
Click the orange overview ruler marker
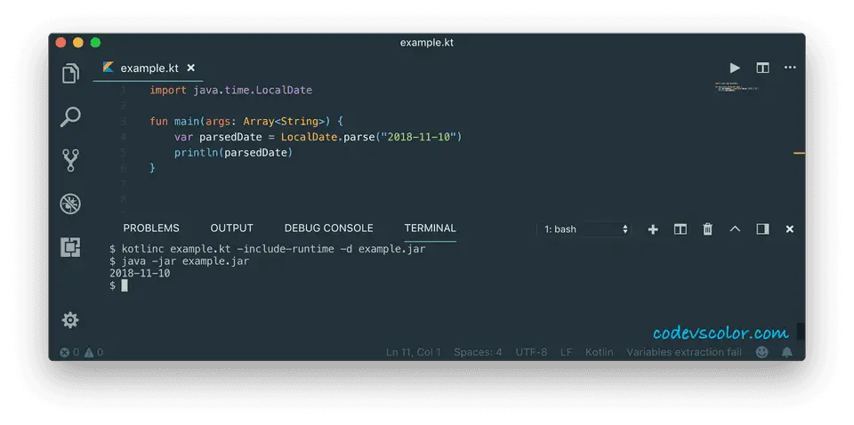tap(799, 154)
